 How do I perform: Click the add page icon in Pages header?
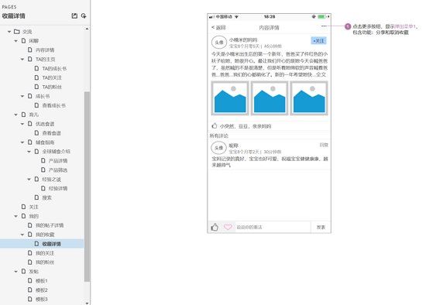tap(74, 15)
